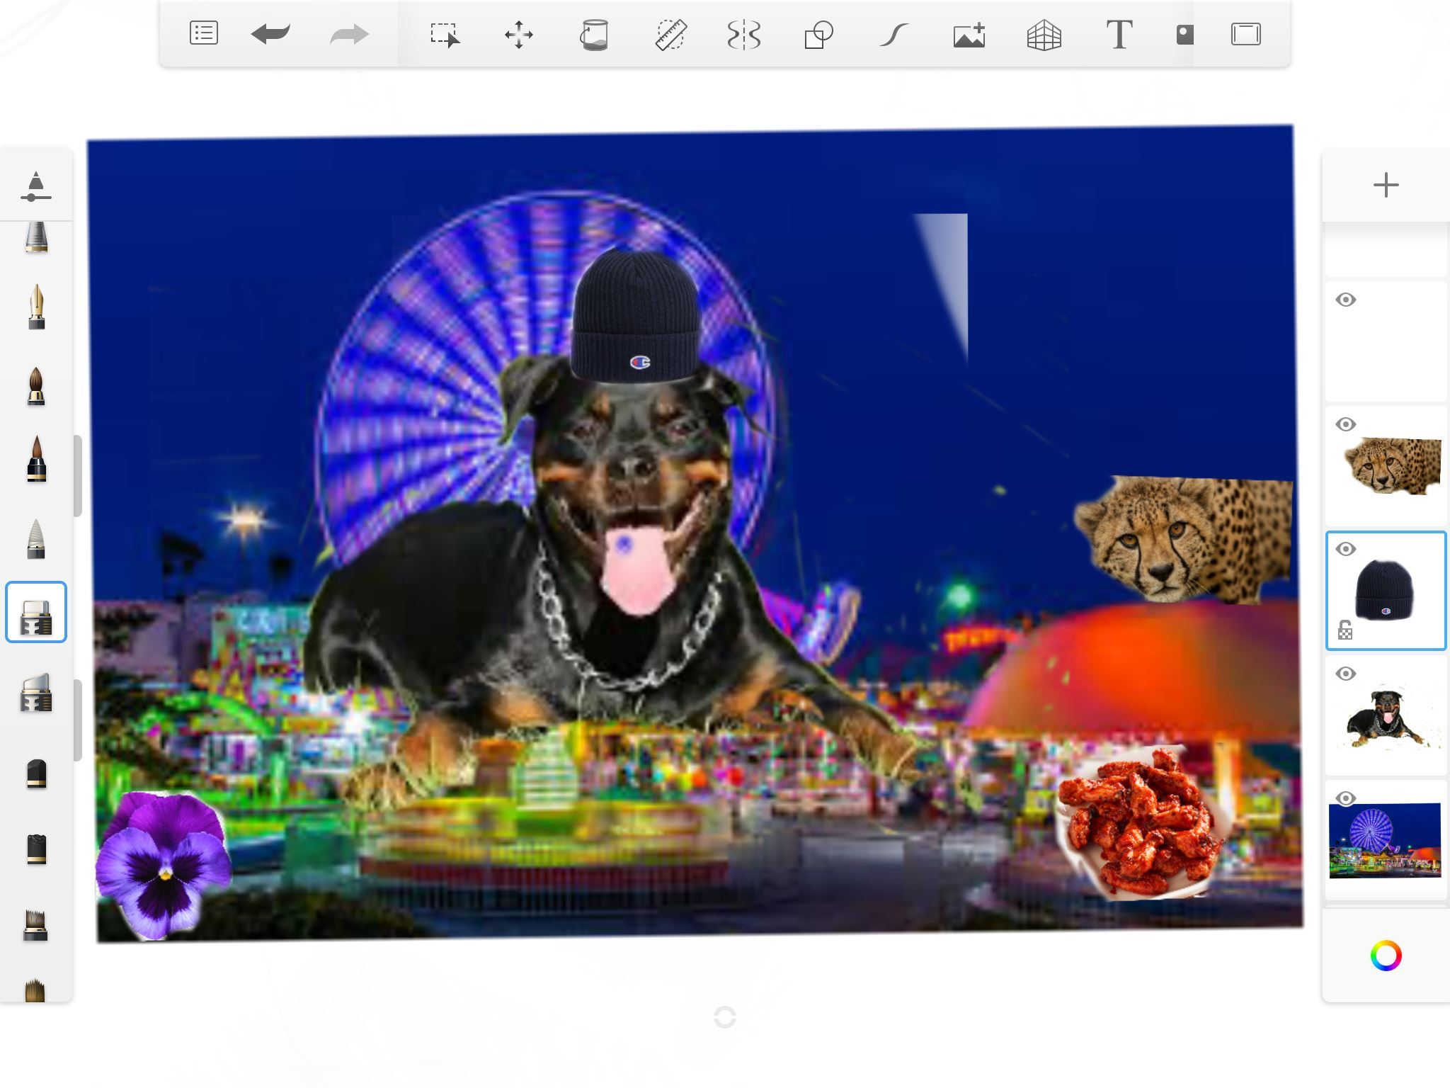1450x1088 pixels.
Task: Open the Add Image tool
Action: tap(969, 34)
